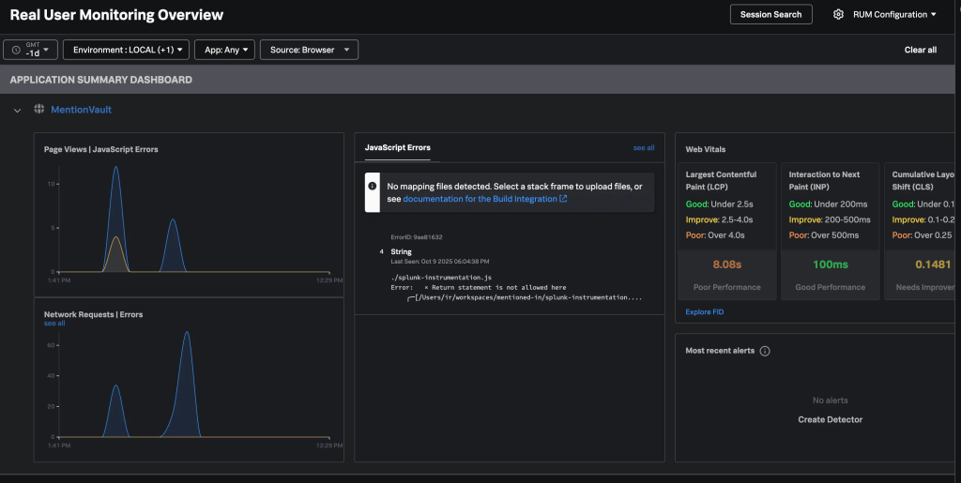The image size is (961, 483).
Task: Click the info icon in mapping files notice
Action: click(x=373, y=187)
